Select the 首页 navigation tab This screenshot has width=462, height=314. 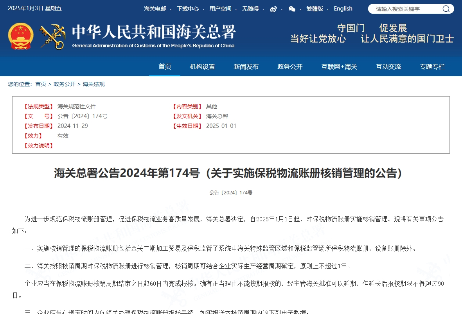point(165,67)
